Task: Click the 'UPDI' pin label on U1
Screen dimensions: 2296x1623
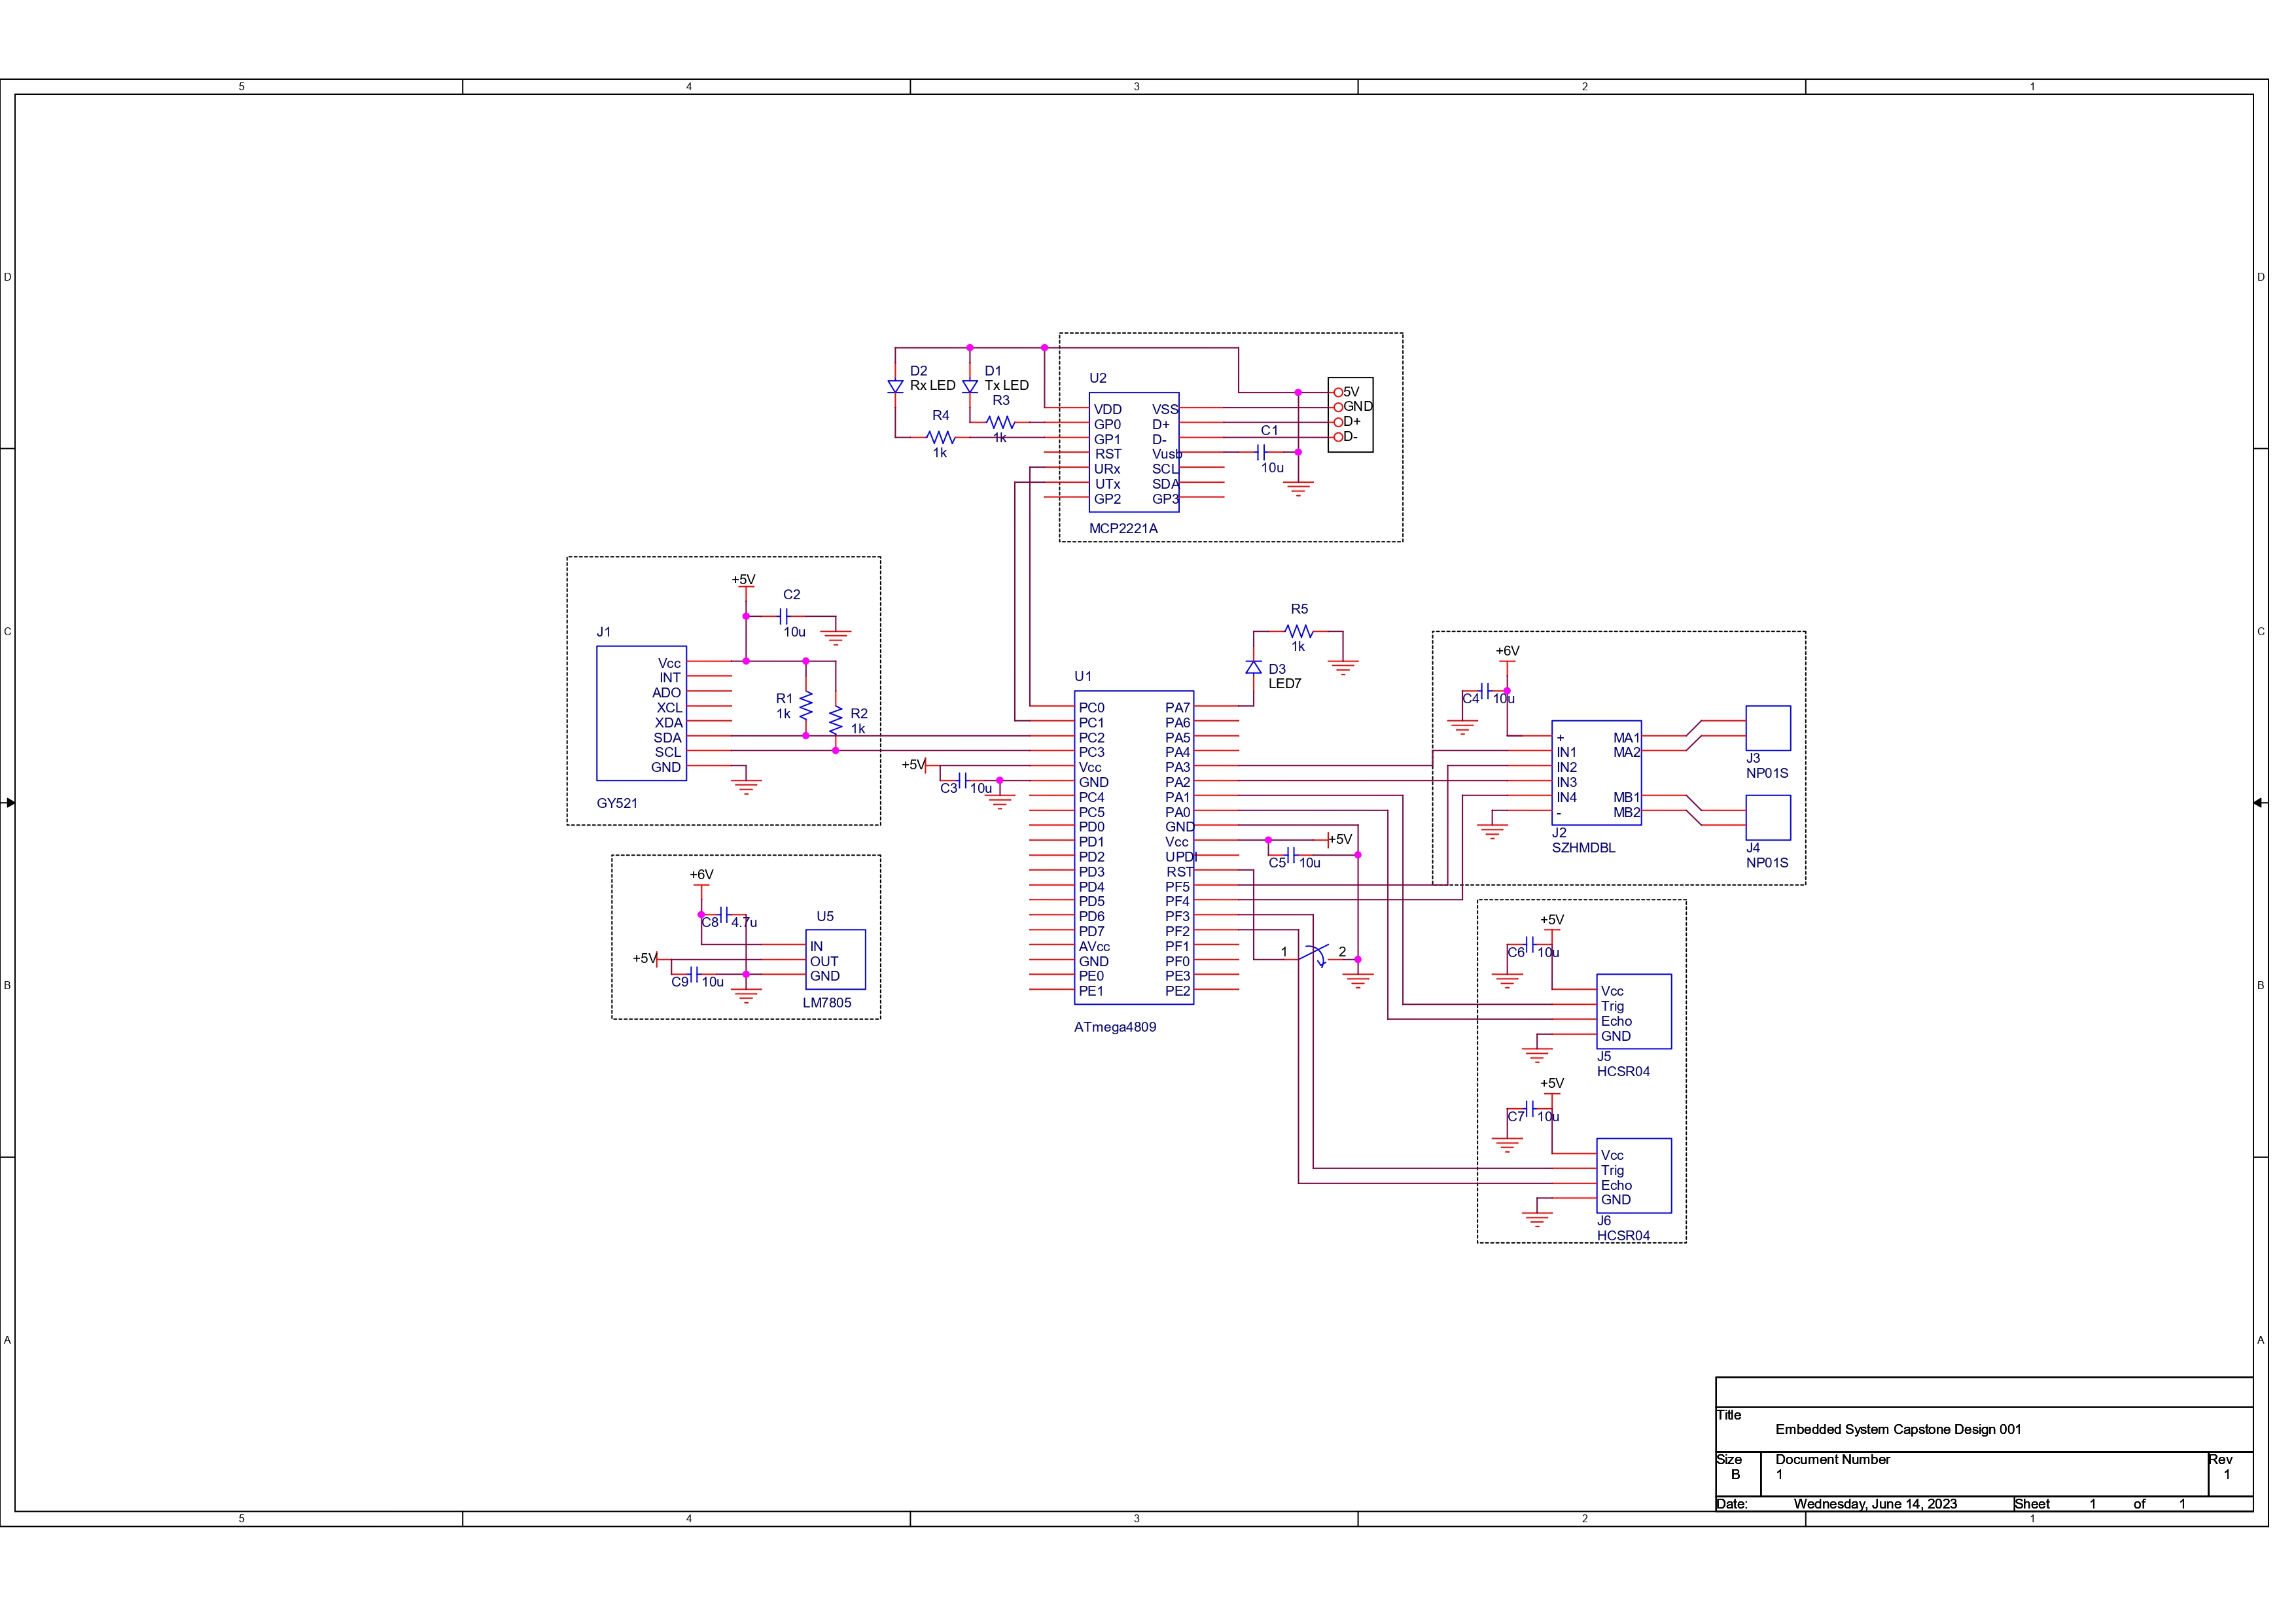Action: click(x=1181, y=856)
